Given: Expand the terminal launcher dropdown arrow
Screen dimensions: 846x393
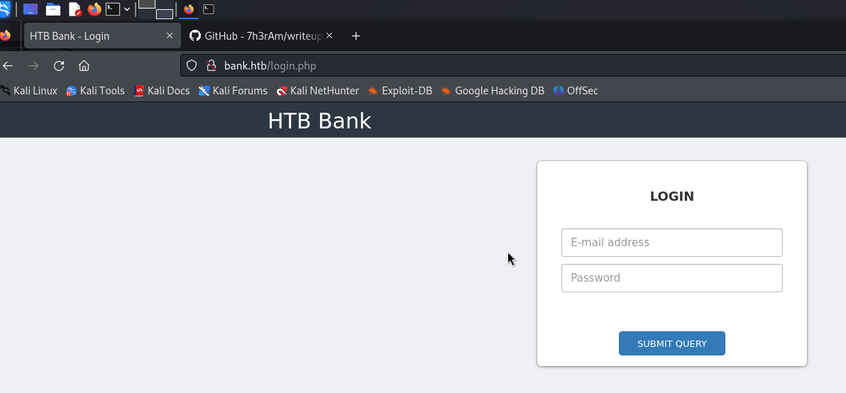Looking at the screenshot, I should (127, 9).
